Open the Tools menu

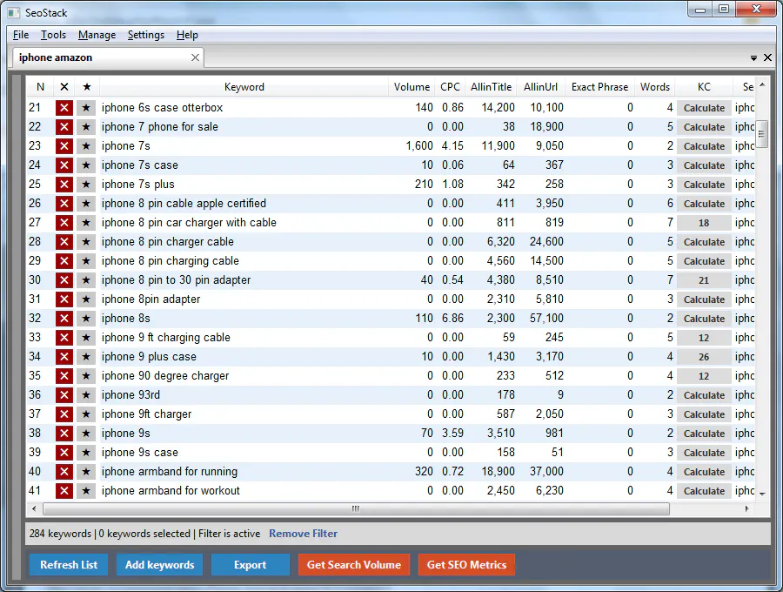53,35
